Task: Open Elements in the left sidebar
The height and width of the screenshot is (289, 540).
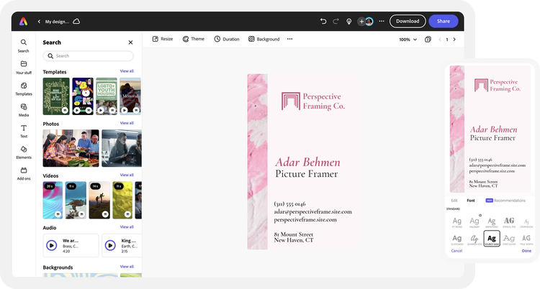Action: (24, 152)
